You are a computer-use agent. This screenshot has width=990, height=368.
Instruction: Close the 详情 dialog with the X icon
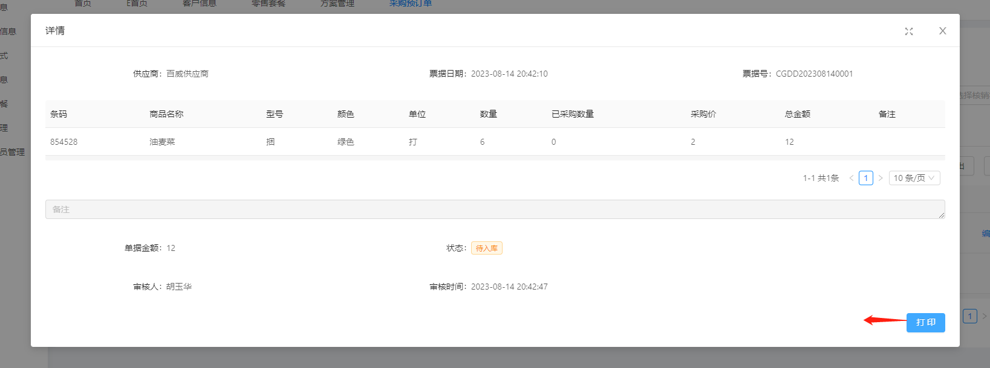pos(942,31)
